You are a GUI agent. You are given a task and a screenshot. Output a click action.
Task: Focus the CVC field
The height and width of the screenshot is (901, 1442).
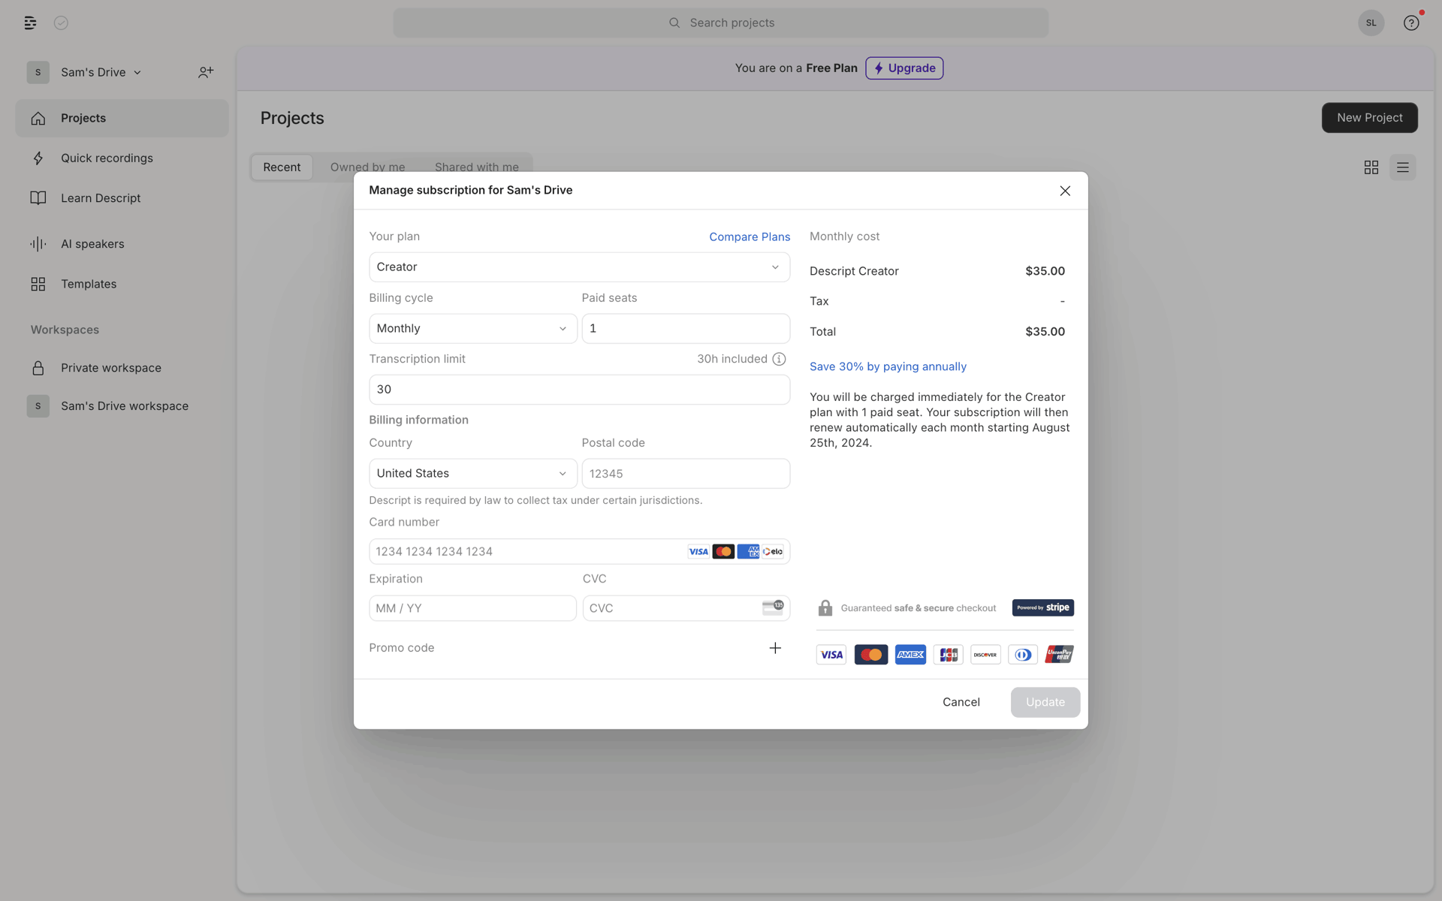[686, 608]
